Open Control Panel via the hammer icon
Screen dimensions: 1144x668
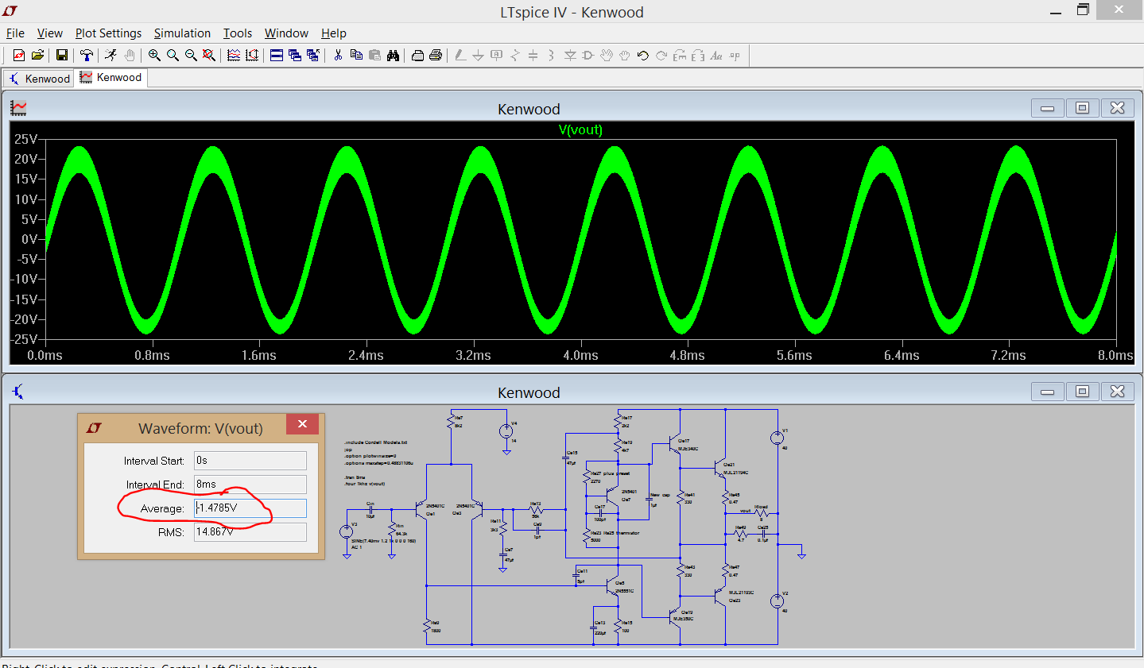point(87,55)
